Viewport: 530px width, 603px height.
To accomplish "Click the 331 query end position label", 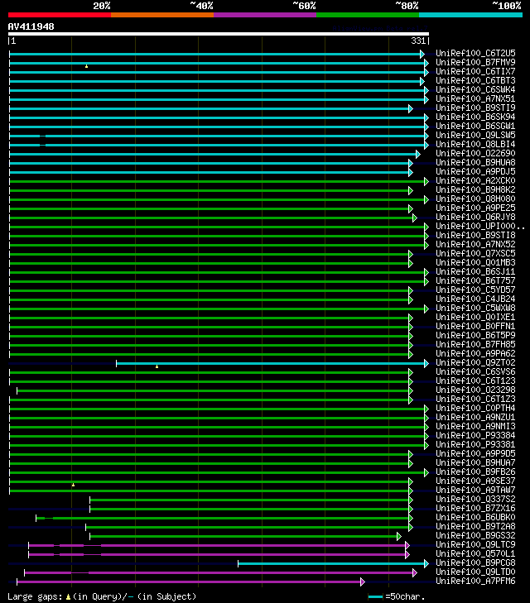I will pos(418,41).
